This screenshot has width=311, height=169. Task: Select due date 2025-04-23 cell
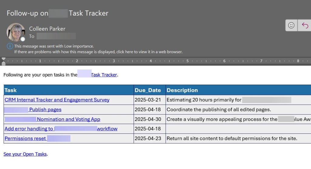tap(149, 138)
